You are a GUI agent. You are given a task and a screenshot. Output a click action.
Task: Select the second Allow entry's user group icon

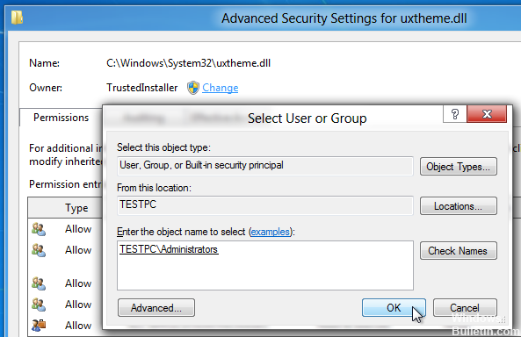click(x=39, y=250)
